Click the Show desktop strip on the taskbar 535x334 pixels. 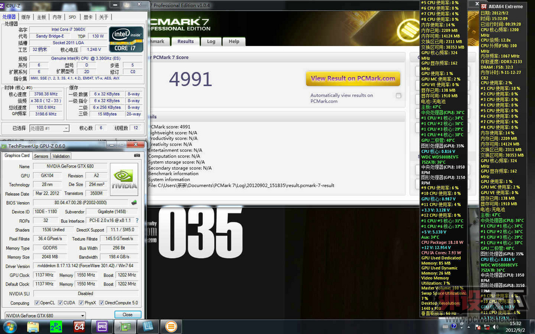[x=532, y=327]
